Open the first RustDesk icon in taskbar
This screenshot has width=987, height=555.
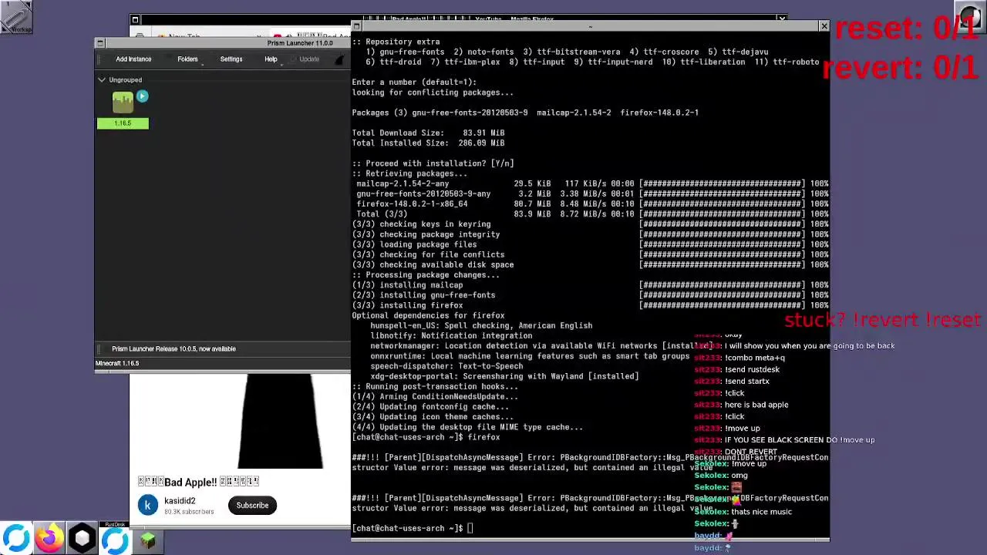(16, 539)
